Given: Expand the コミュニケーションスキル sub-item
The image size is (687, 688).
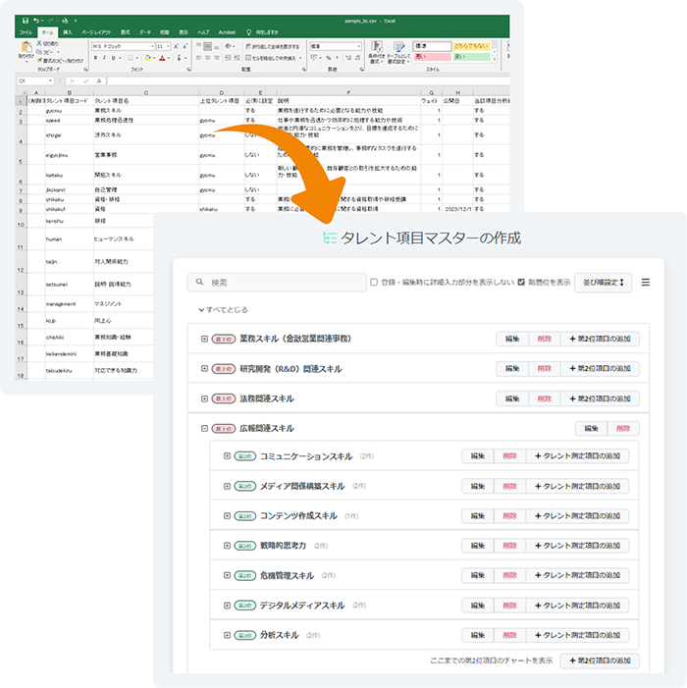Looking at the screenshot, I should pos(227,457).
